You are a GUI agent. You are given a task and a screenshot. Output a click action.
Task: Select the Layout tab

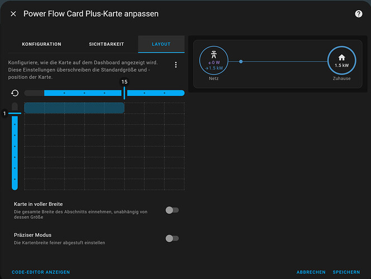tap(161, 44)
